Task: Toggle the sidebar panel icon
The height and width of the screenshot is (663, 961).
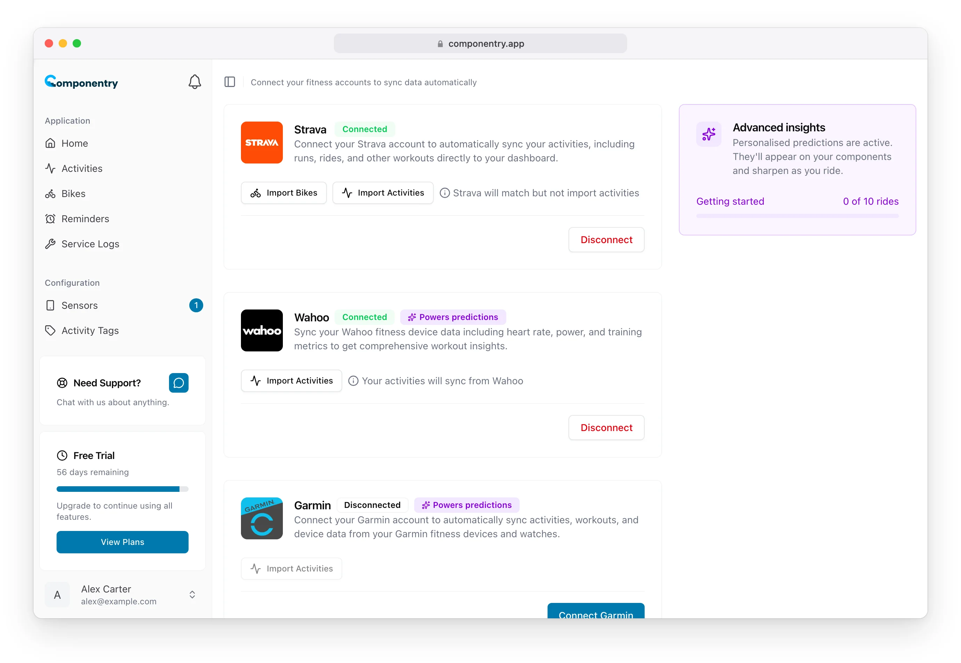Action: [x=230, y=82]
